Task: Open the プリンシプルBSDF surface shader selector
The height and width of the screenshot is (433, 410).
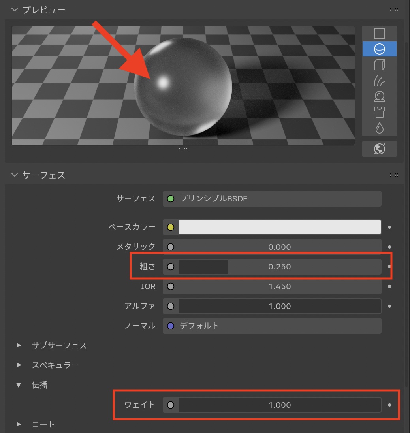Action: pyautogui.click(x=272, y=199)
